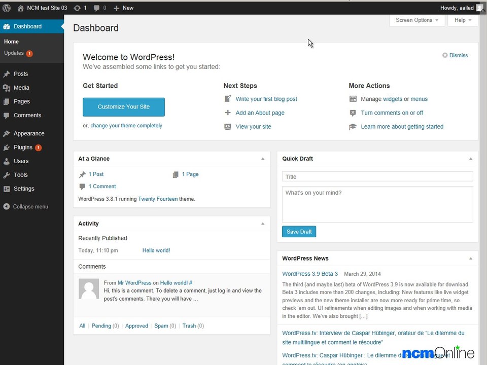This screenshot has width=487, height=365.
Task: Click the home icon beside NCM test Site 03
Action: [20, 8]
